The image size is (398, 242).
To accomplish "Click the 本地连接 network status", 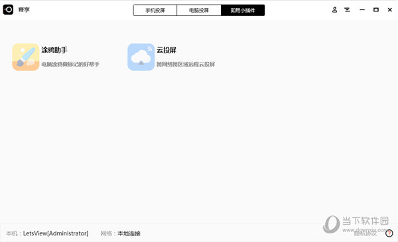I will point(129,233).
